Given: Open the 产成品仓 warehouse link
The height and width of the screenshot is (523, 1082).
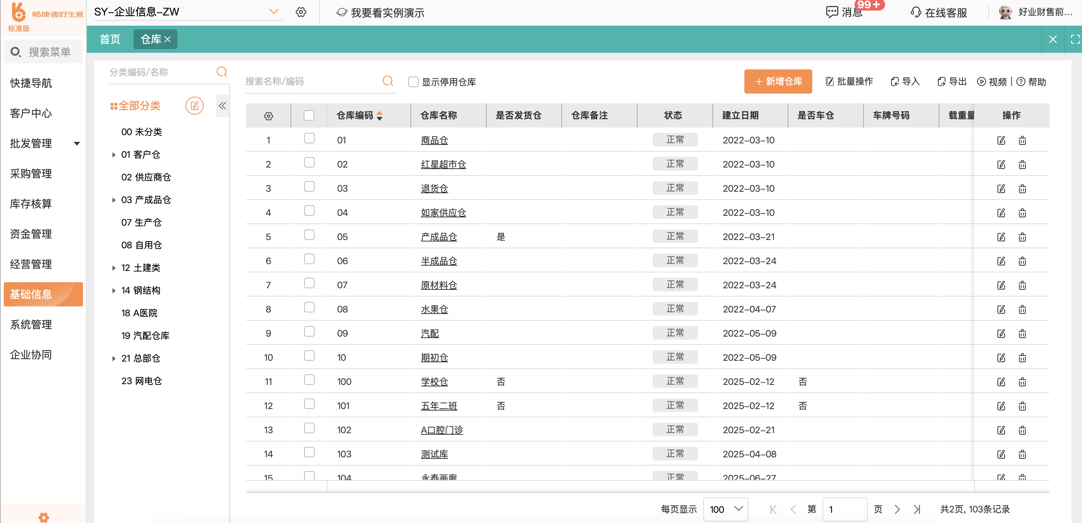Looking at the screenshot, I should coord(438,237).
